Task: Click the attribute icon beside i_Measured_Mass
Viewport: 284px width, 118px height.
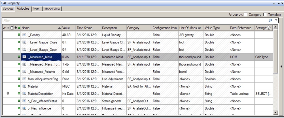Action: pos(24,57)
